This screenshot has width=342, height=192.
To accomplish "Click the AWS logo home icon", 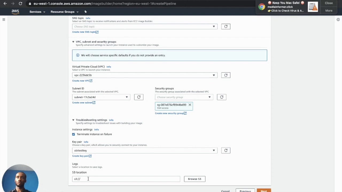I will [x=15, y=11].
